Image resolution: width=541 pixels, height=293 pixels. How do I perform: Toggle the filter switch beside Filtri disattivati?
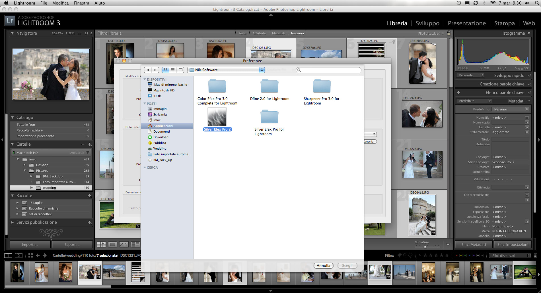[x=535, y=256]
